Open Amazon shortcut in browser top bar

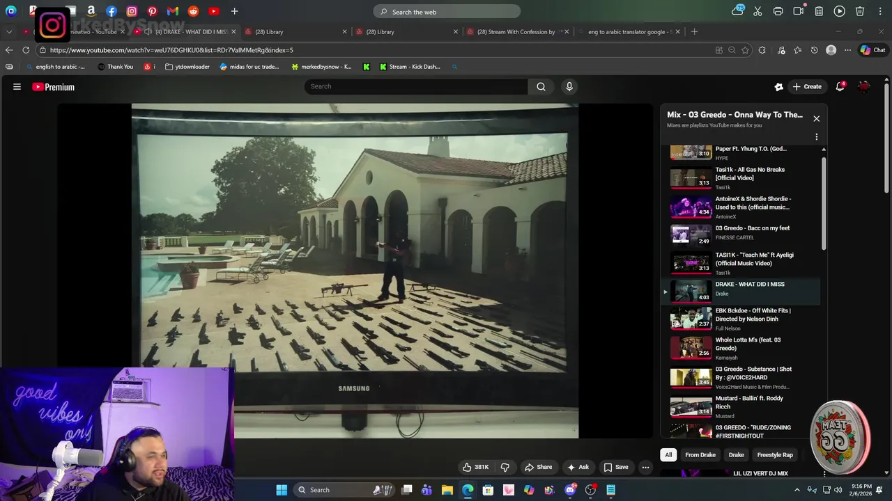point(91,11)
